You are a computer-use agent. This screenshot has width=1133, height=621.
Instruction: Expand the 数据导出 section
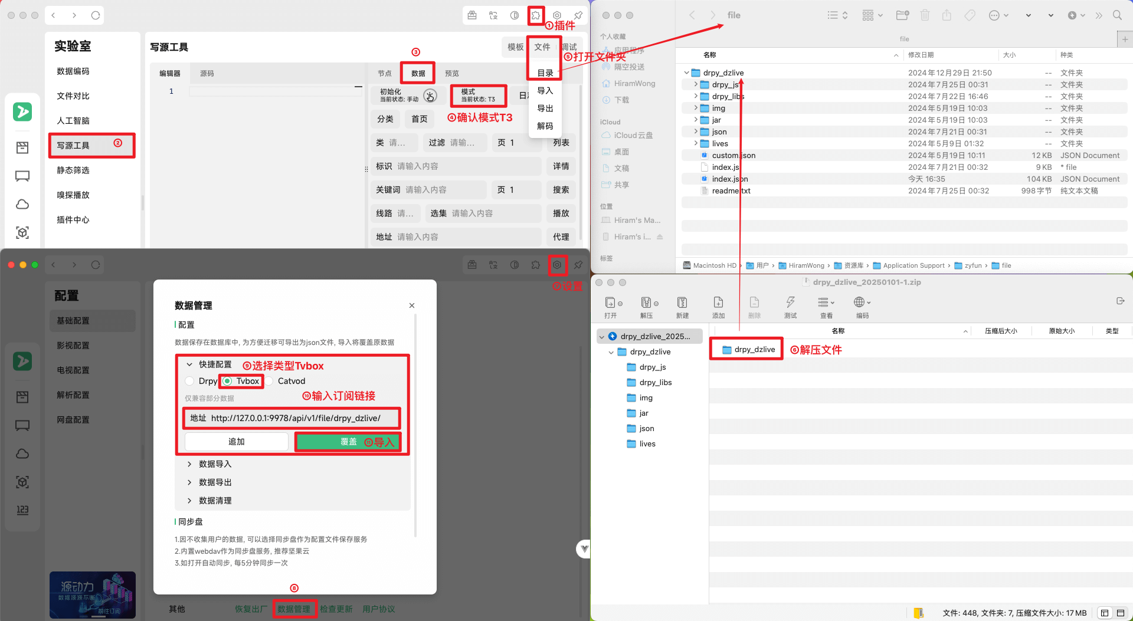pos(189,482)
